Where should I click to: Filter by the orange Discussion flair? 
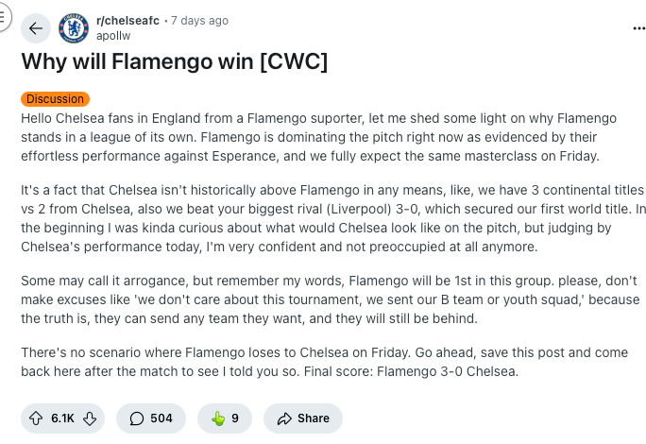coord(55,99)
